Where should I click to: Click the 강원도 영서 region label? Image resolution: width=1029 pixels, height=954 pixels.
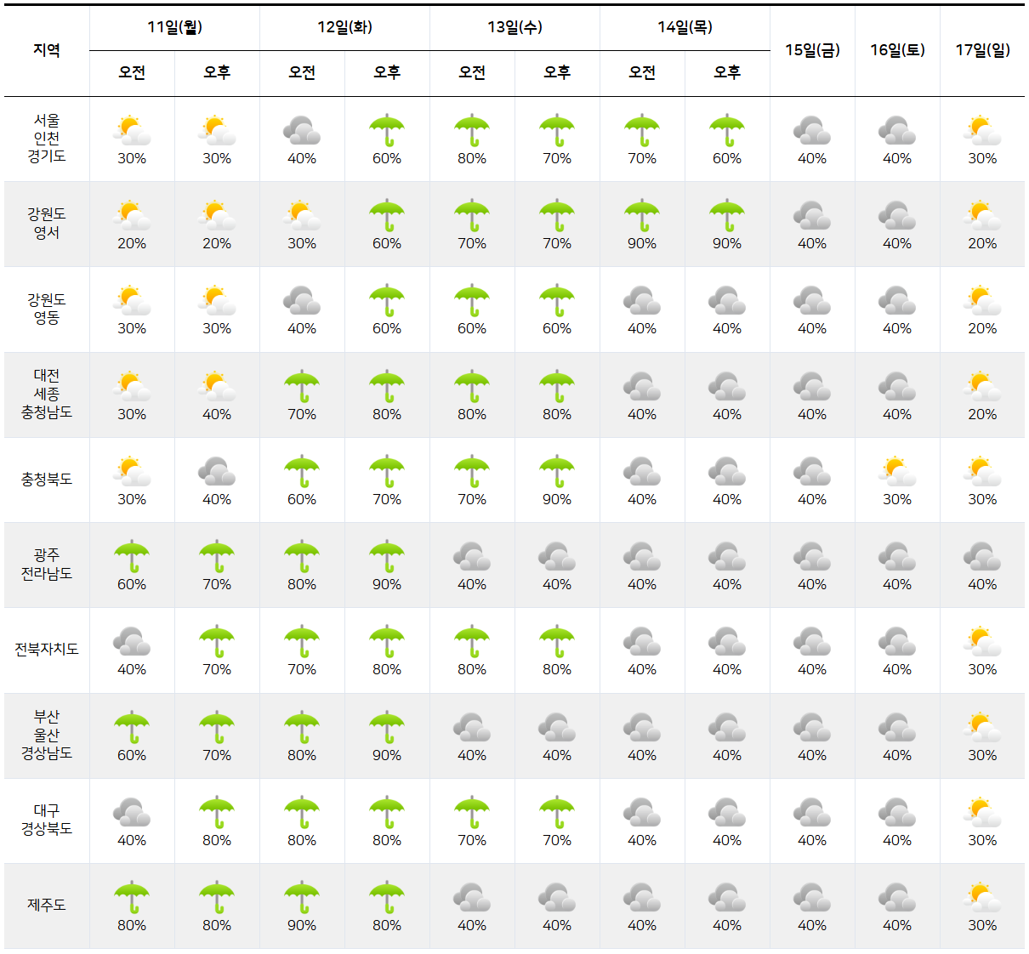[47, 224]
